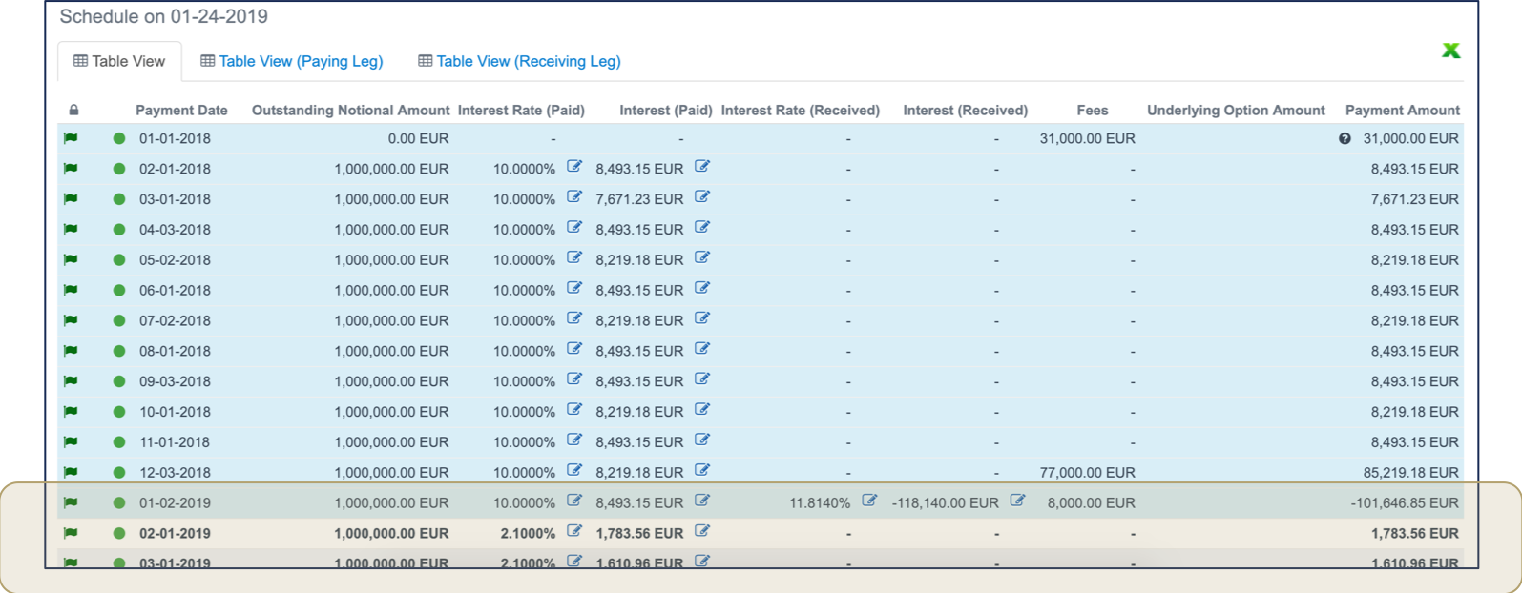
Task: Edit interest rate paid for 04-03-2018 row
Action: point(574,228)
